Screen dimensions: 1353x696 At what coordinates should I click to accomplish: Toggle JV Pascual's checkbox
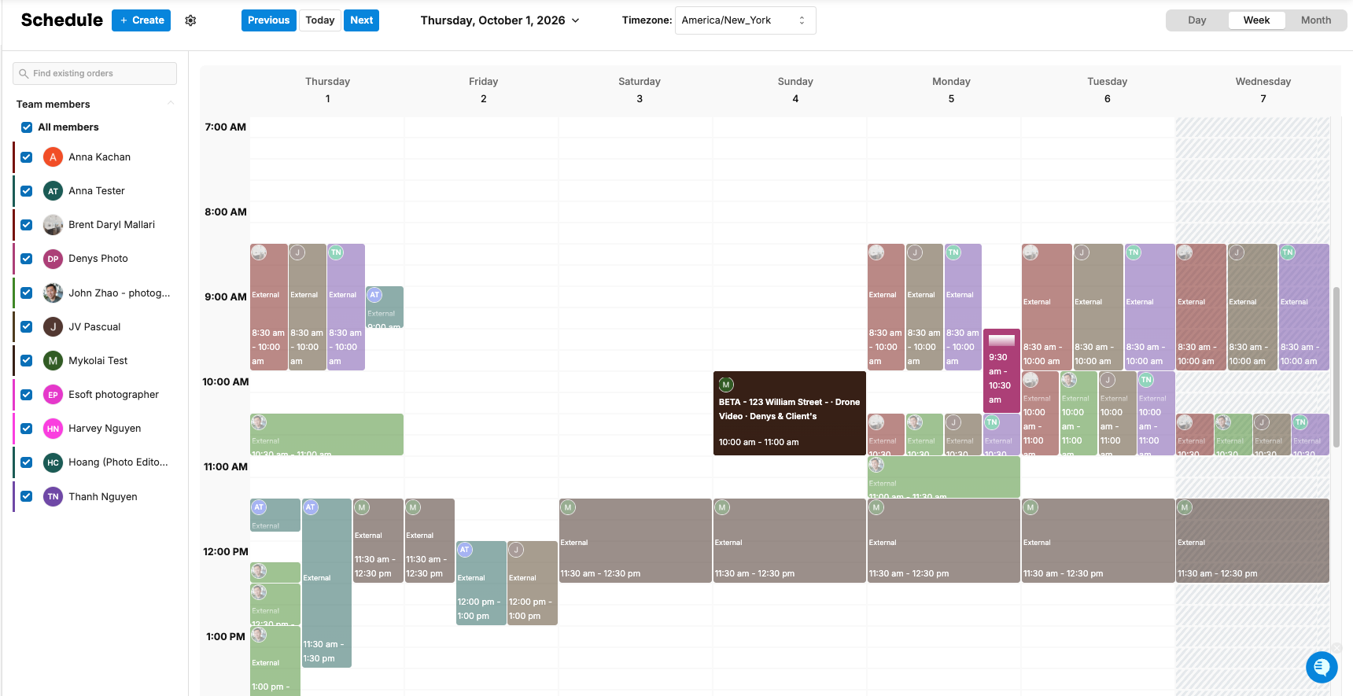click(27, 326)
